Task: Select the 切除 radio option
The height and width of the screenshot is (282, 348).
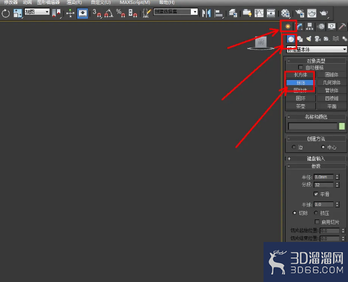Action: coord(295,213)
